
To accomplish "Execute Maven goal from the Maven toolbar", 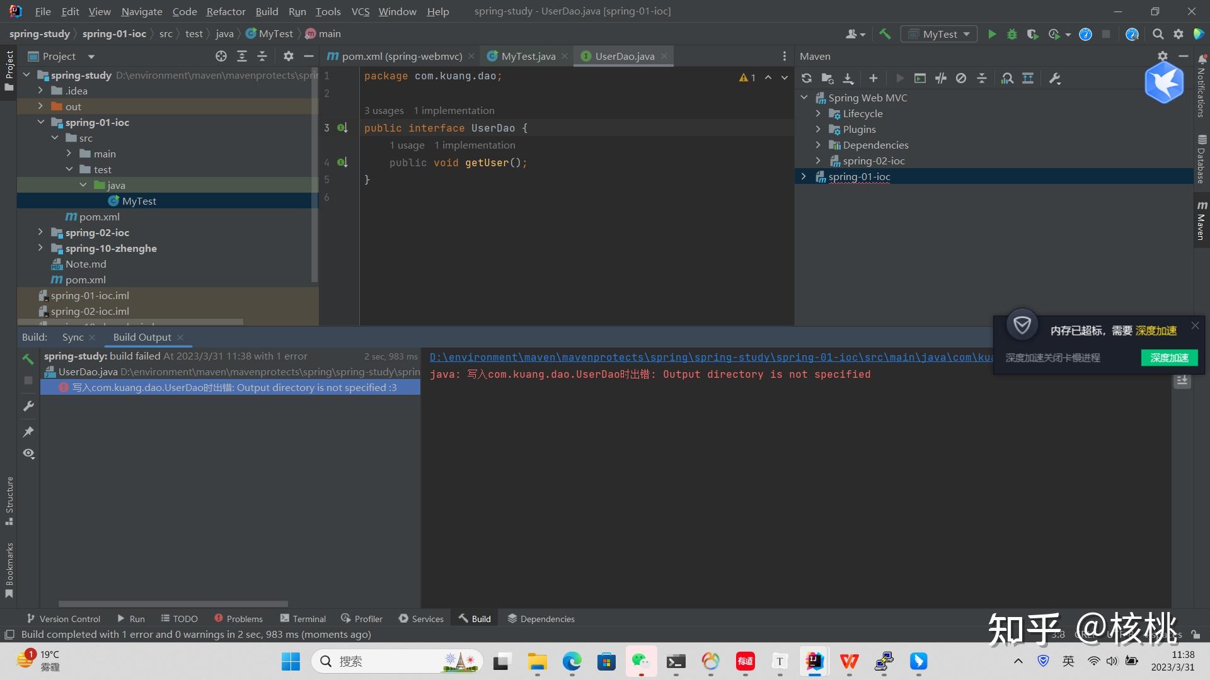I will point(919,78).
